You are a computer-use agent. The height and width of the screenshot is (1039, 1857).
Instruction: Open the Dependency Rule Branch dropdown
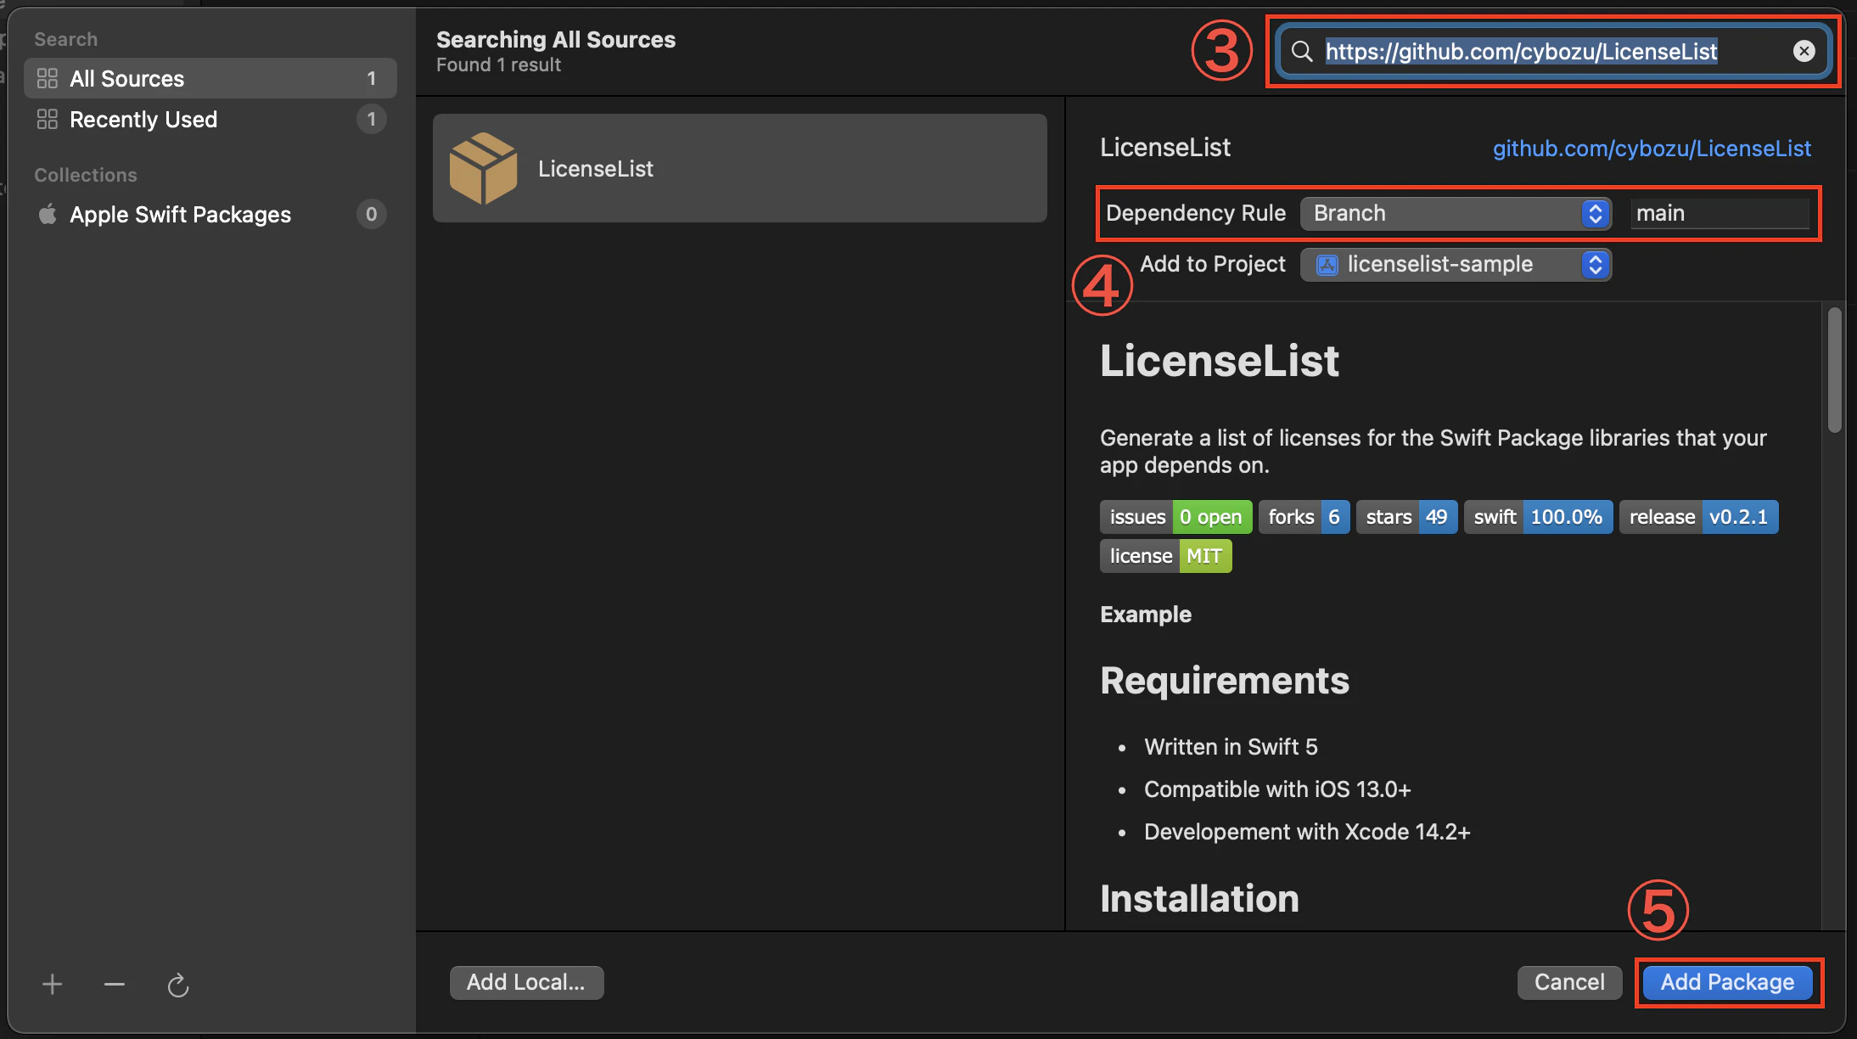pos(1456,213)
